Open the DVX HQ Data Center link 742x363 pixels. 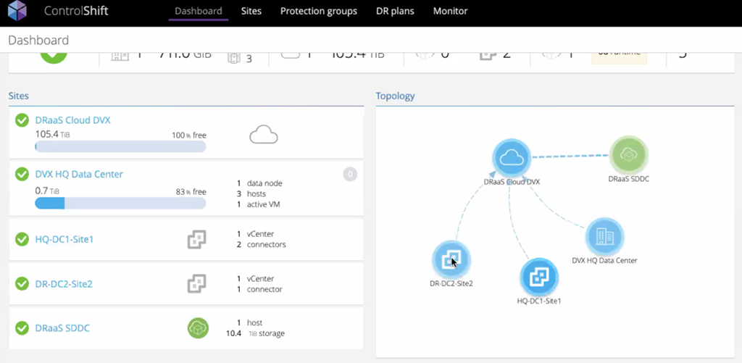click(x=79, y=174)
